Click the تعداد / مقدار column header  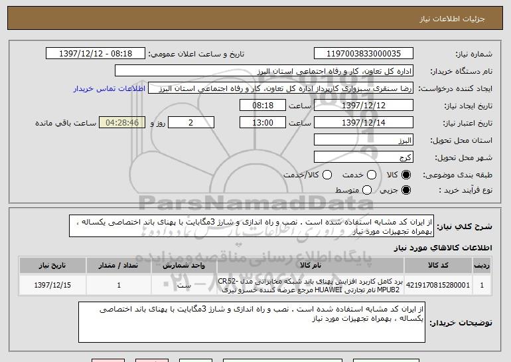(119, 266)
